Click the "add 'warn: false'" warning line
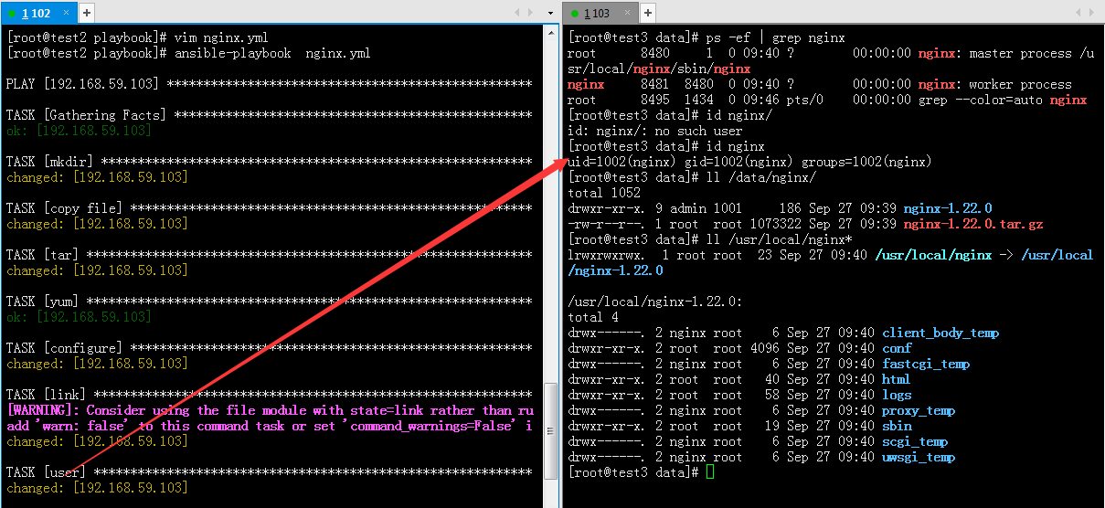1105x508 pixels. [270, 426]
